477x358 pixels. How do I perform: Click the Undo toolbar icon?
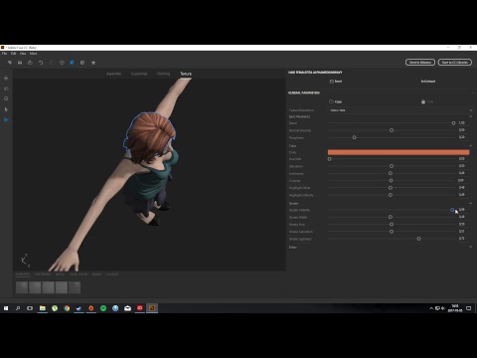pyautogui.click(x=41, y=63)
